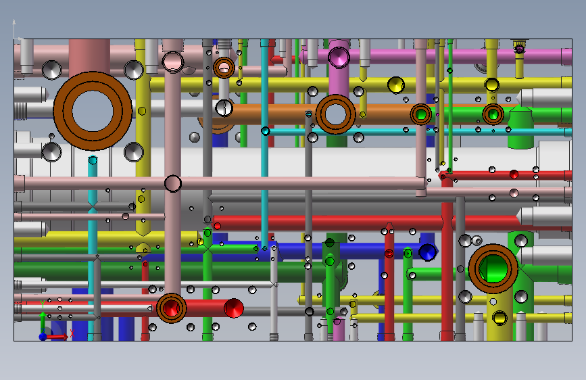Select the long orange horizontal pipe
The width and height of the screenshot is (586, 380).
tap(322, 114)
